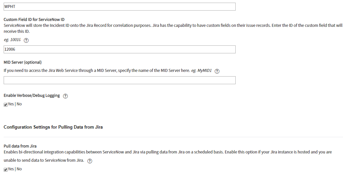
Task: Click the ServiceNow Incident ID description paragraph
Action: (x=173, y=28)
